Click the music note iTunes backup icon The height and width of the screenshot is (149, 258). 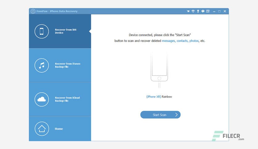coord(42,65)
